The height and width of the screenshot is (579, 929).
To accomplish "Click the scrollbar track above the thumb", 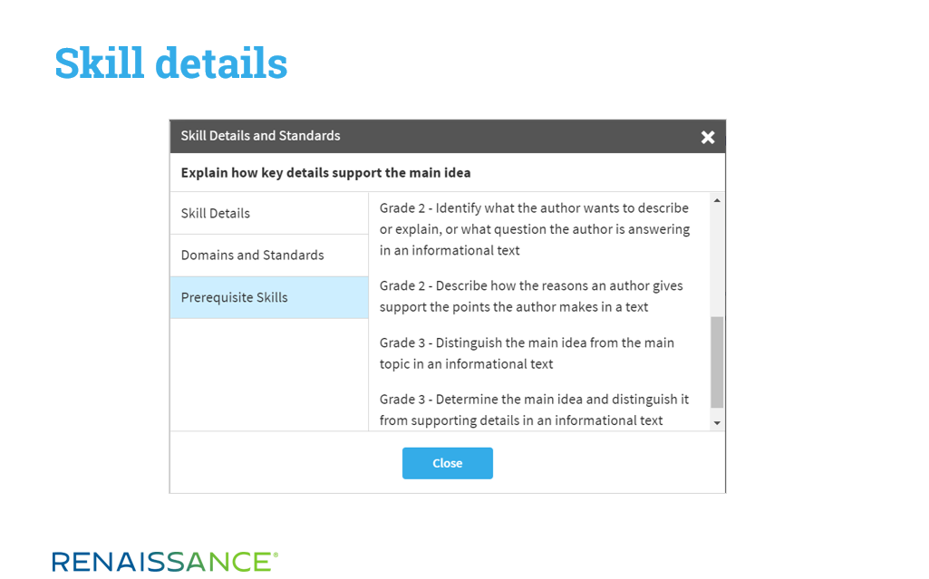I will click(717, 262).
